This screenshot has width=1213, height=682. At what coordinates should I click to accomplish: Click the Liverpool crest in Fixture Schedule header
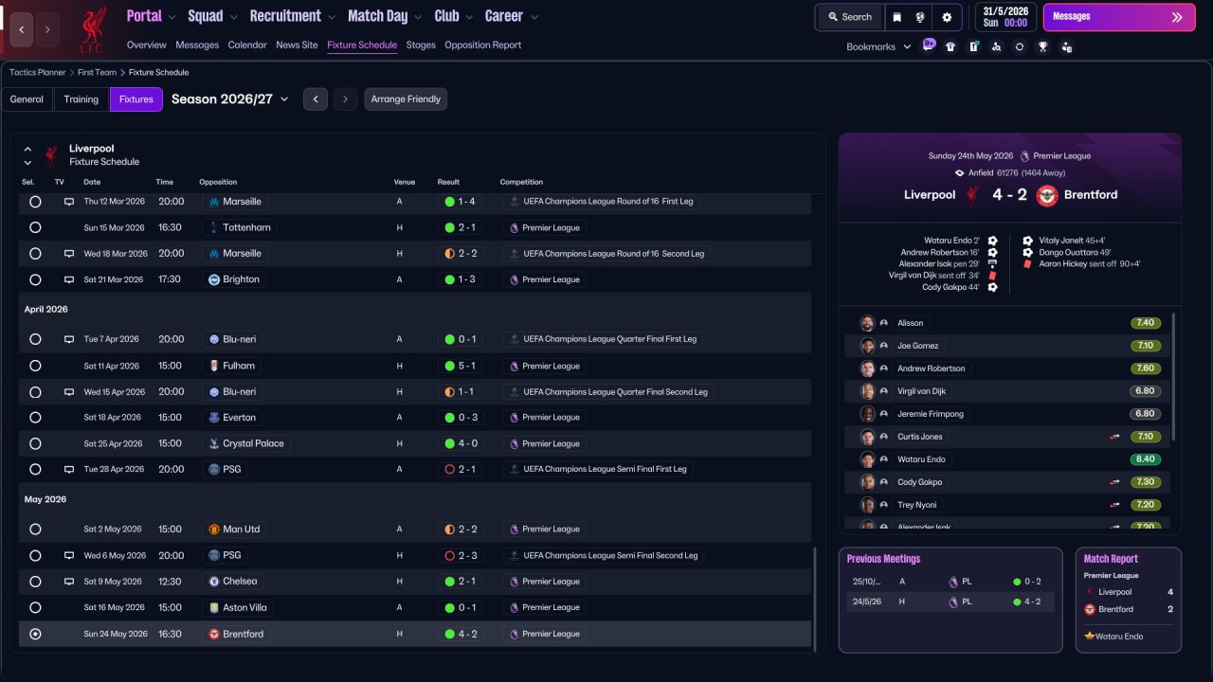51,155
